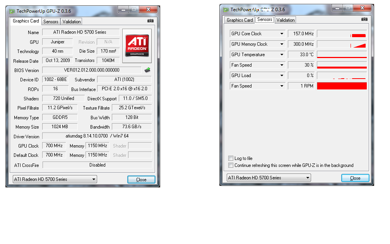Open the GPU selector dropdown in the Sensors window

click(269, 178)
